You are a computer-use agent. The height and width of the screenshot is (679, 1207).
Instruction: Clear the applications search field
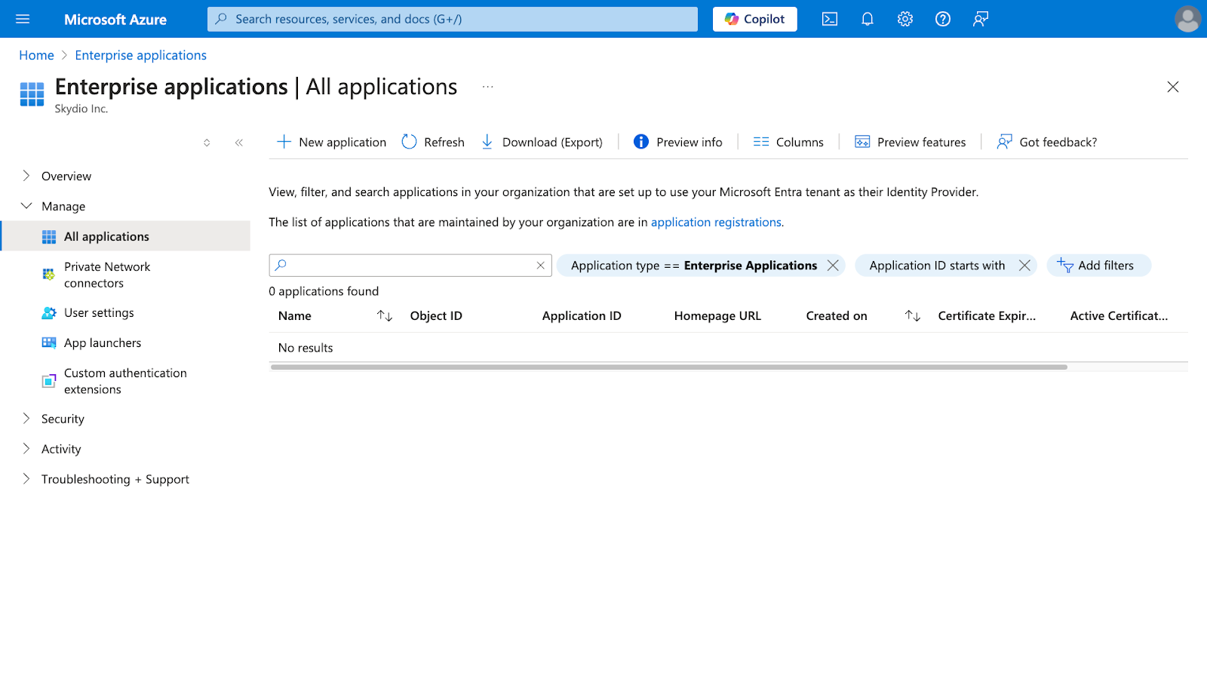click(x=541, y=266)
